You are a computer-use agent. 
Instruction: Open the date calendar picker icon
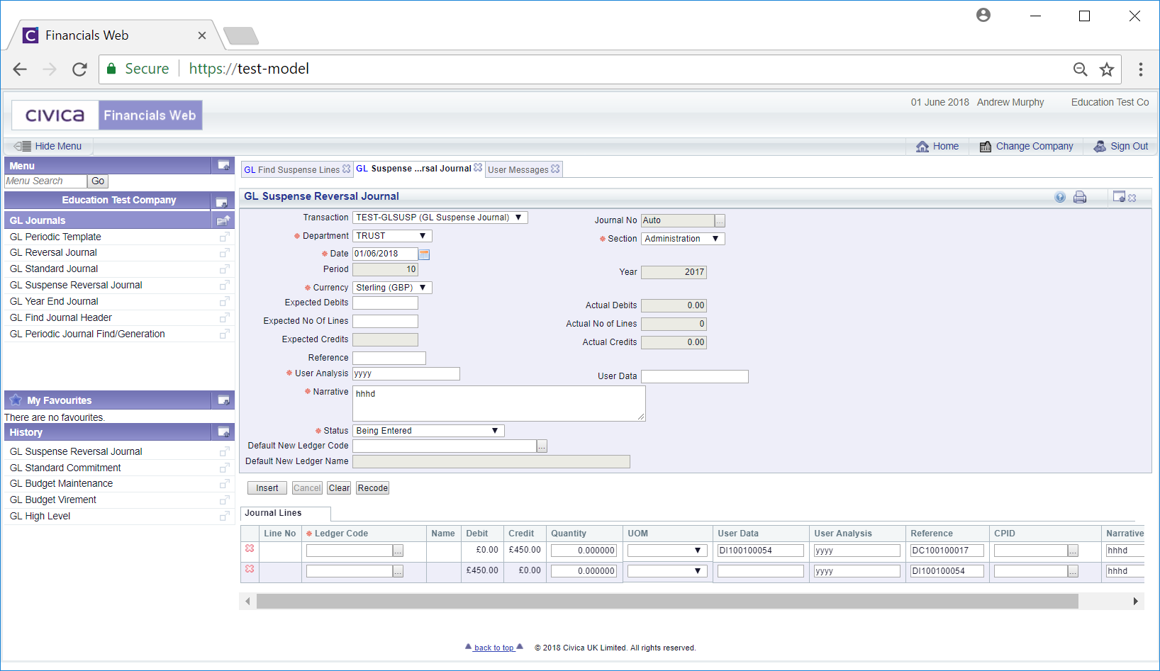(424, 254)
